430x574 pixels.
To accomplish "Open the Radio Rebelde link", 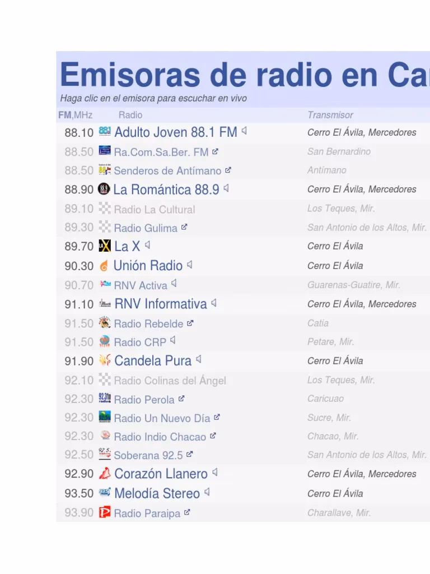I will click(148, 323).
